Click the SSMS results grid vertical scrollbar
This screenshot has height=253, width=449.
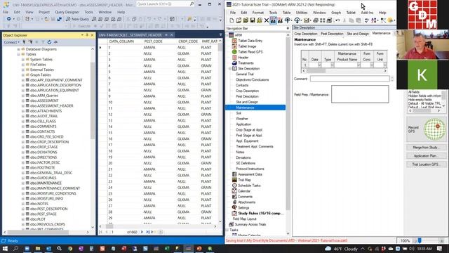[220, 132]
